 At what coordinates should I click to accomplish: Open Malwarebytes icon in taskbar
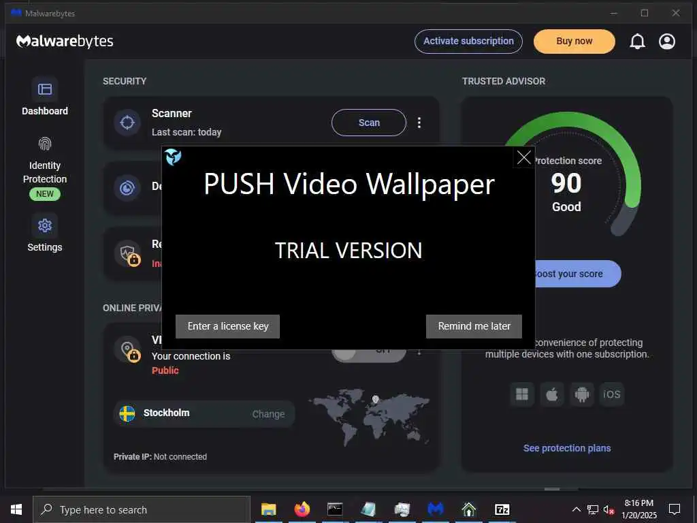click(435, 509)
